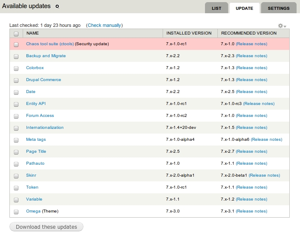Tick the Date module checkbox
Viewport: 300px width, 236px height.
[x=16, y=92]
